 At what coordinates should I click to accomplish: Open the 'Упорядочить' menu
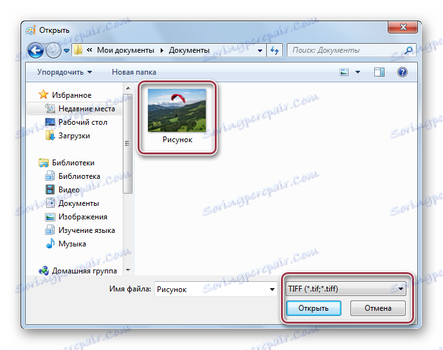pos(64,72)
